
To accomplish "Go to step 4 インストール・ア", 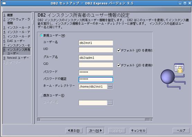I will coord(17,32).
